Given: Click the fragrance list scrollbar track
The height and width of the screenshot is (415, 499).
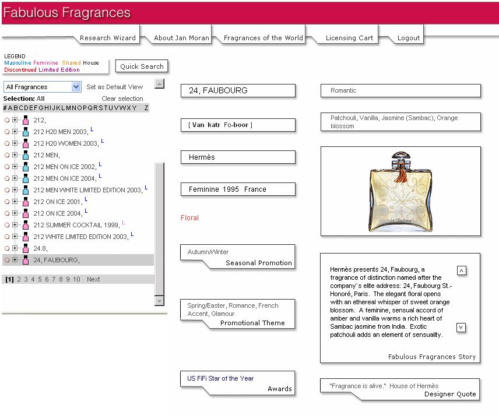Looking at the screenshot, I should click(159, 229).
